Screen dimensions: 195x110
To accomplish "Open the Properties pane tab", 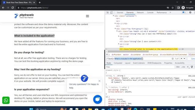I will click(x=168, y=63).
